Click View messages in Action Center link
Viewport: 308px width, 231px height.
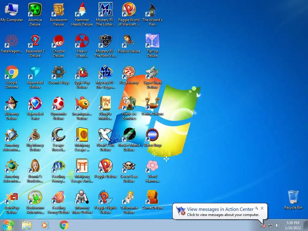click(x=220, y=209)
